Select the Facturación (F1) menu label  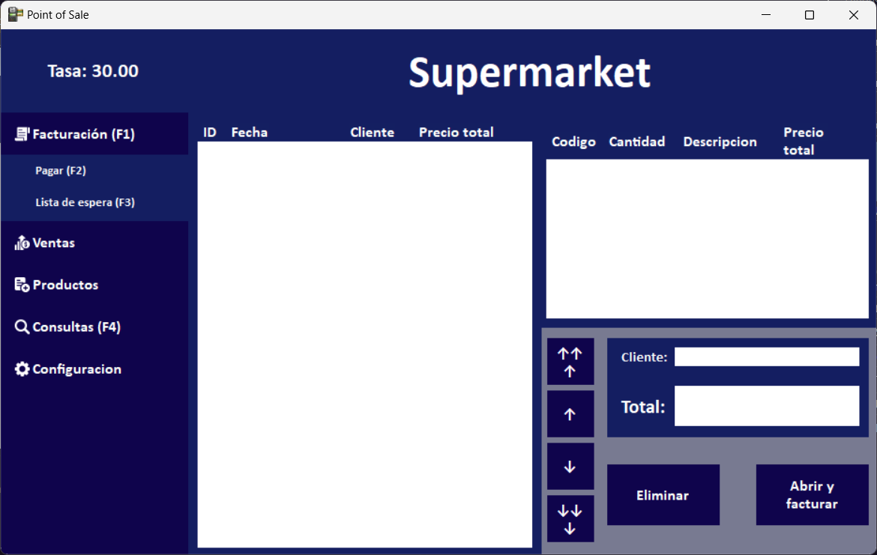pyautogui.click(x=83, y=134)
